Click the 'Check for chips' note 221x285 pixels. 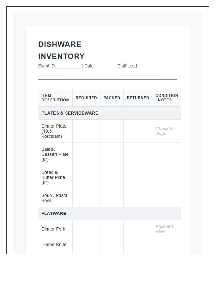click(x=165, y=131)
